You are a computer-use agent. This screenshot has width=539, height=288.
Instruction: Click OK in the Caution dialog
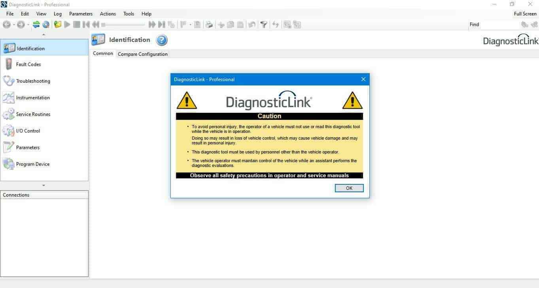(x=349, y=188)
